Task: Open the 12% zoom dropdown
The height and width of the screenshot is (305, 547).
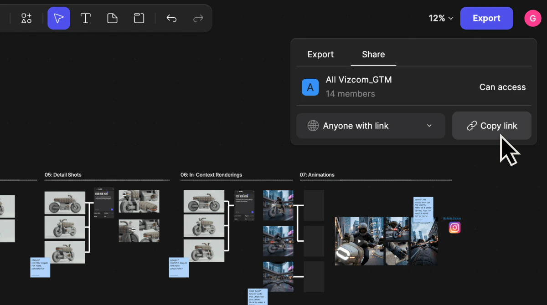Action: click(441, 18)
